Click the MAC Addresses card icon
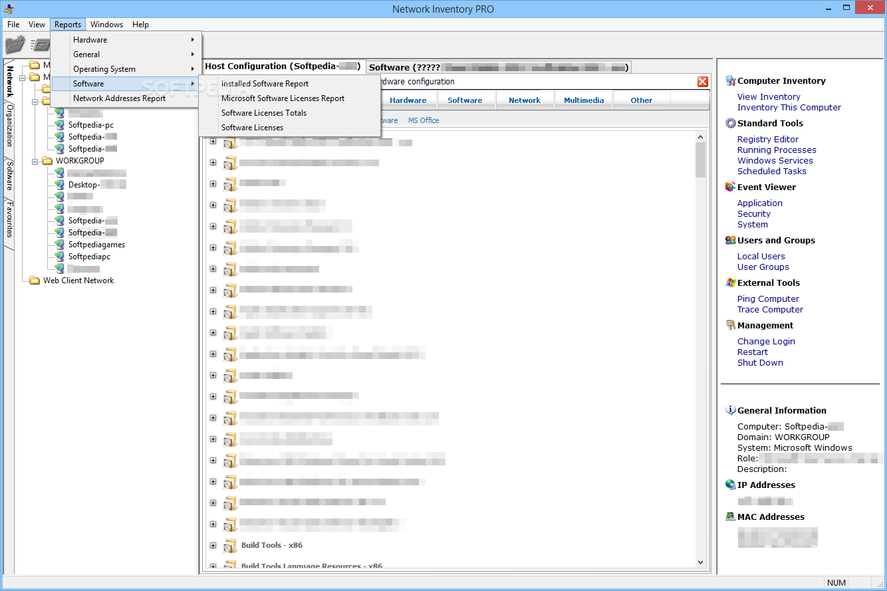The image size is (887, 591). click(731, 517)
